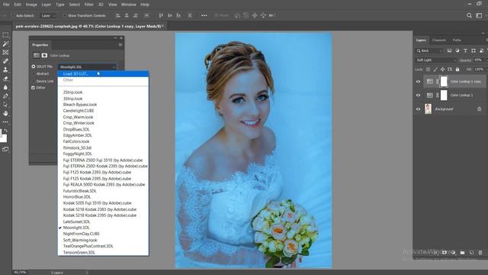Image resolution: width=488 pixels, height=275 pixels.
Task: Open the Filter menu
Action: (88, 5)
